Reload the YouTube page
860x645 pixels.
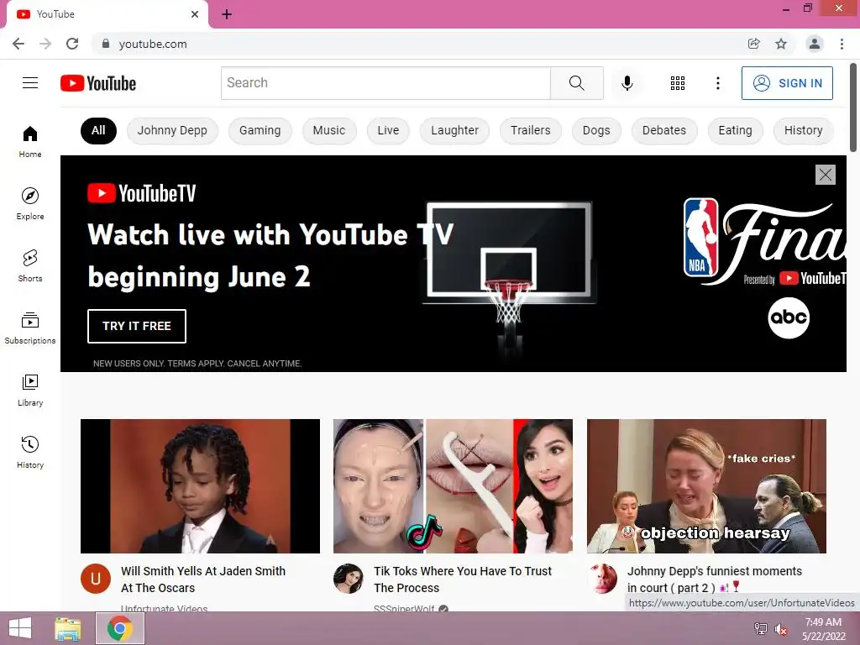pyautogui.click(x=72, y=44)
